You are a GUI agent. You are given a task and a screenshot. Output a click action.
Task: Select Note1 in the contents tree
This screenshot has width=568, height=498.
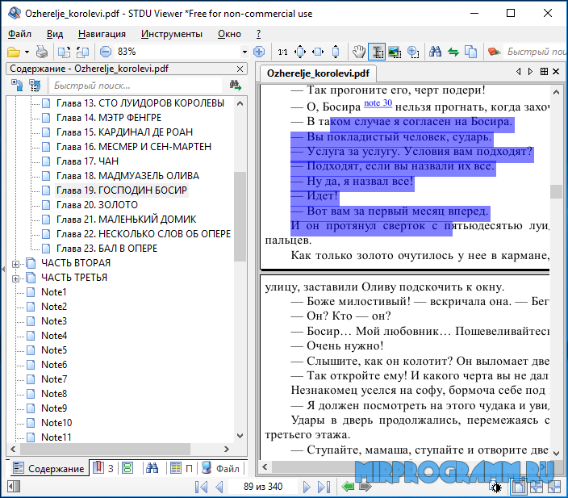pos(53,291)
